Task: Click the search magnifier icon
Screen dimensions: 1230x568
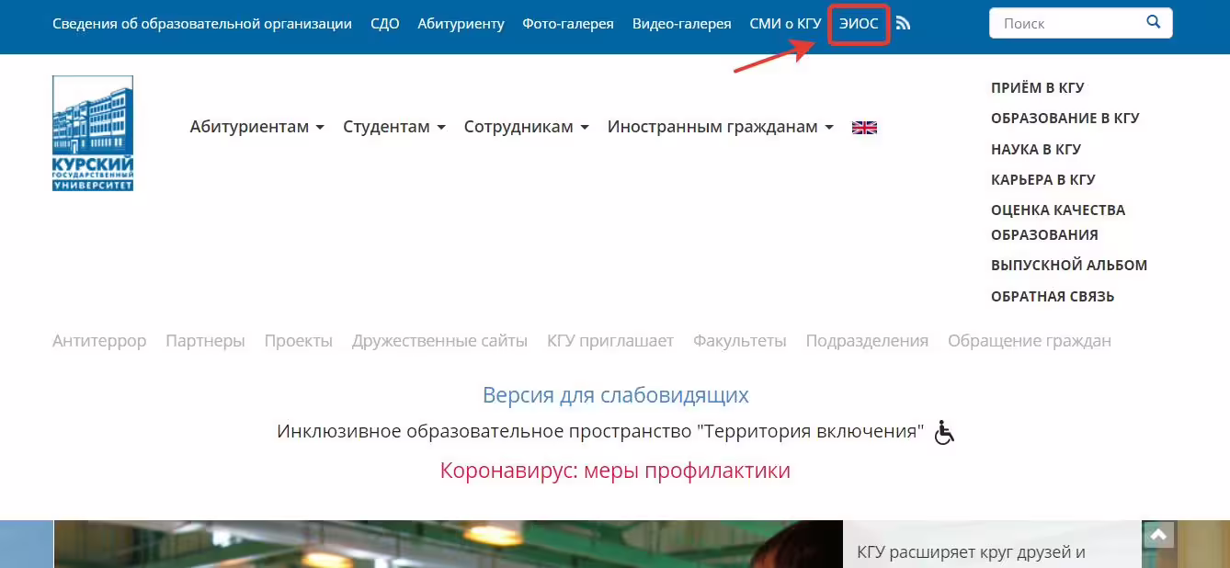Action: tap(1154, 22)
